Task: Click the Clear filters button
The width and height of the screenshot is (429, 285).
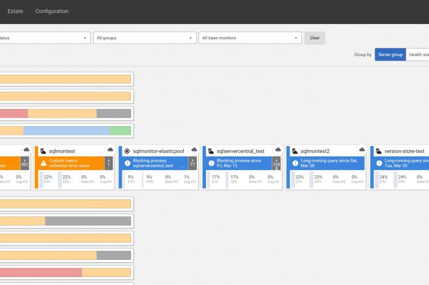Action: [315, 38]
